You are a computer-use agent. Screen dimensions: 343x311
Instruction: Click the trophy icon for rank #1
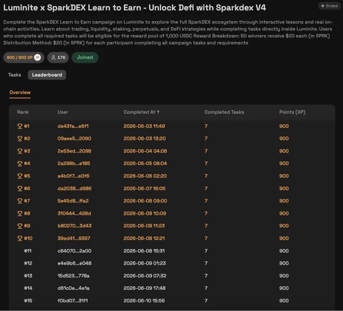tap(20, 126)
